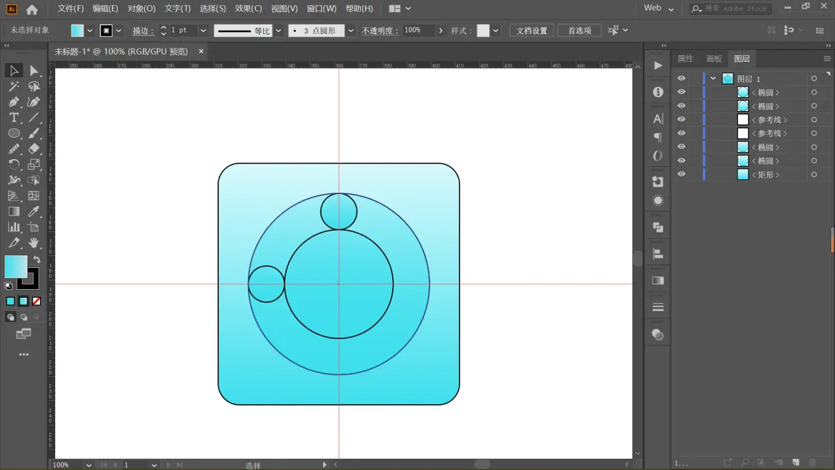Pick the Line Segment tool
Image resolution: width=835 pixels, height=470 pixels.
pos(34,118)
